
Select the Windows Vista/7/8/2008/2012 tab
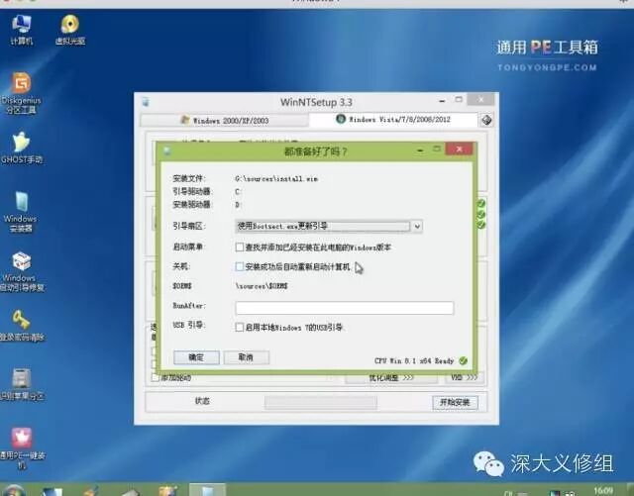click(x=393, y=119)
